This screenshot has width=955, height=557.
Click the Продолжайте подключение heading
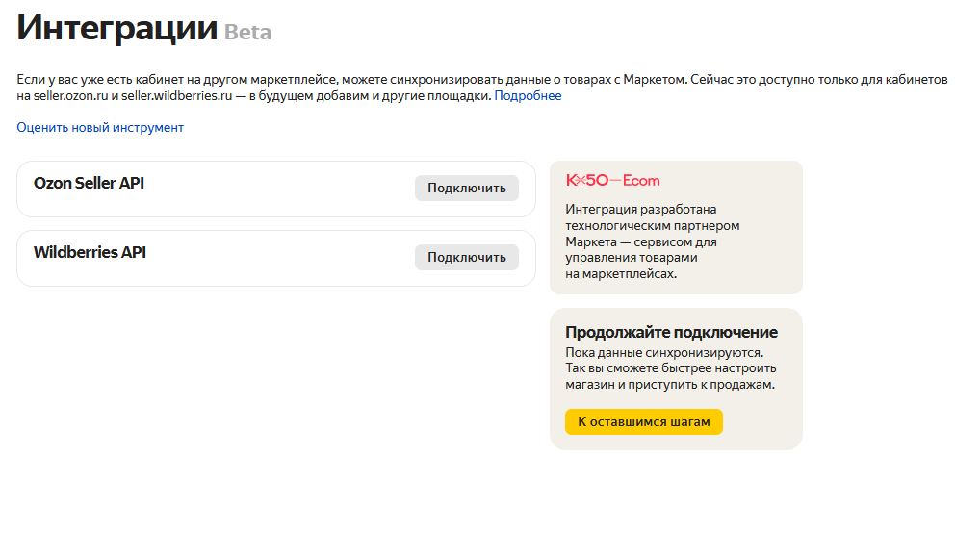coord(671,333)
